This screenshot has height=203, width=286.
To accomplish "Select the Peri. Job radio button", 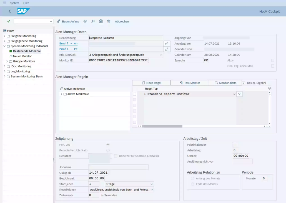I will [x=108, y=144].
